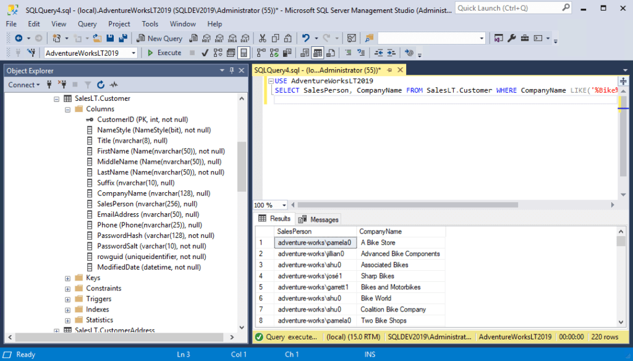Viewport: 633px width, 361px height.
Task: Click the Find in Files icon
Action: pos(369,38)
